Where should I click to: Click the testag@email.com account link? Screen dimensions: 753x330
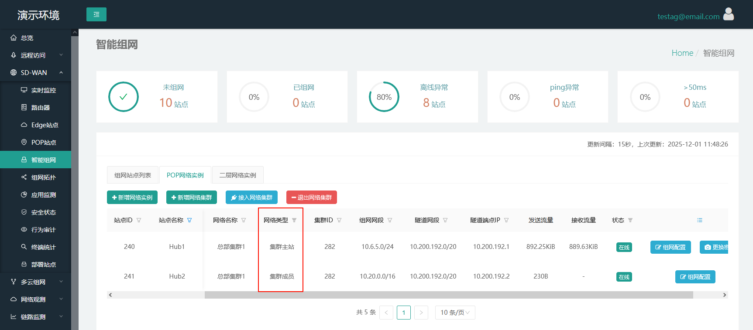[x=688, y=17]
